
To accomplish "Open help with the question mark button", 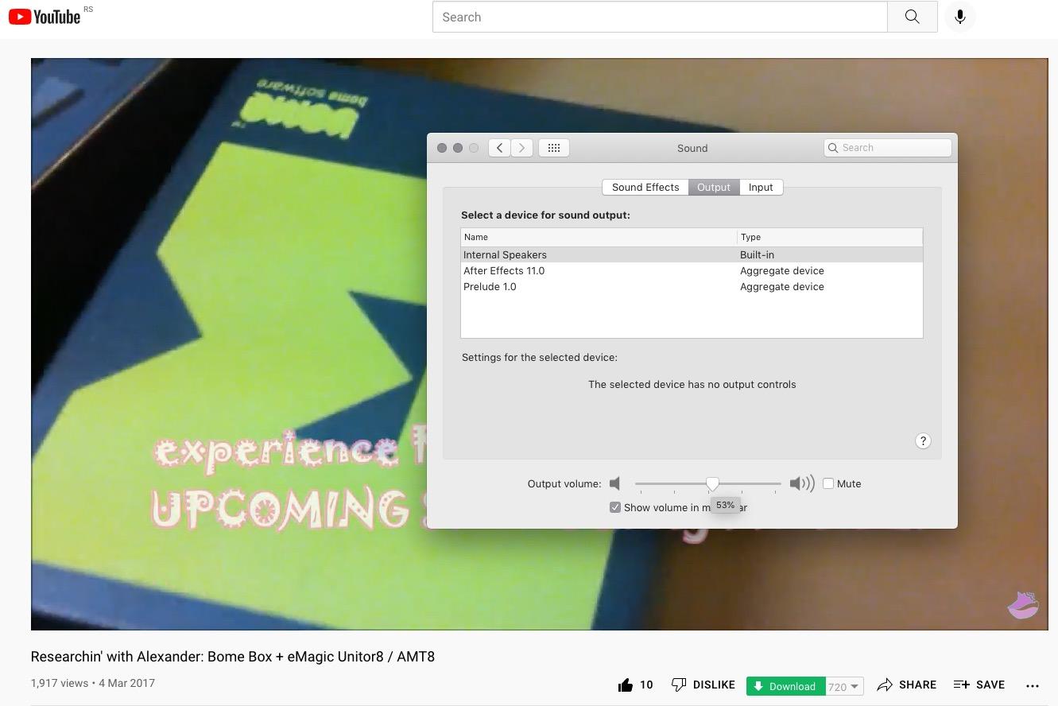I will [922, 441].
